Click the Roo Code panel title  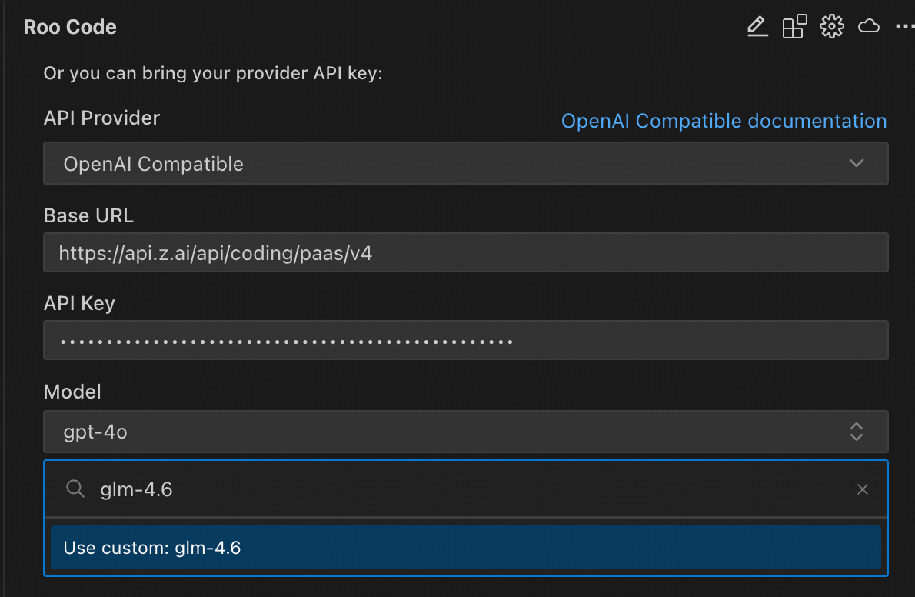click(x=70, y=27)
